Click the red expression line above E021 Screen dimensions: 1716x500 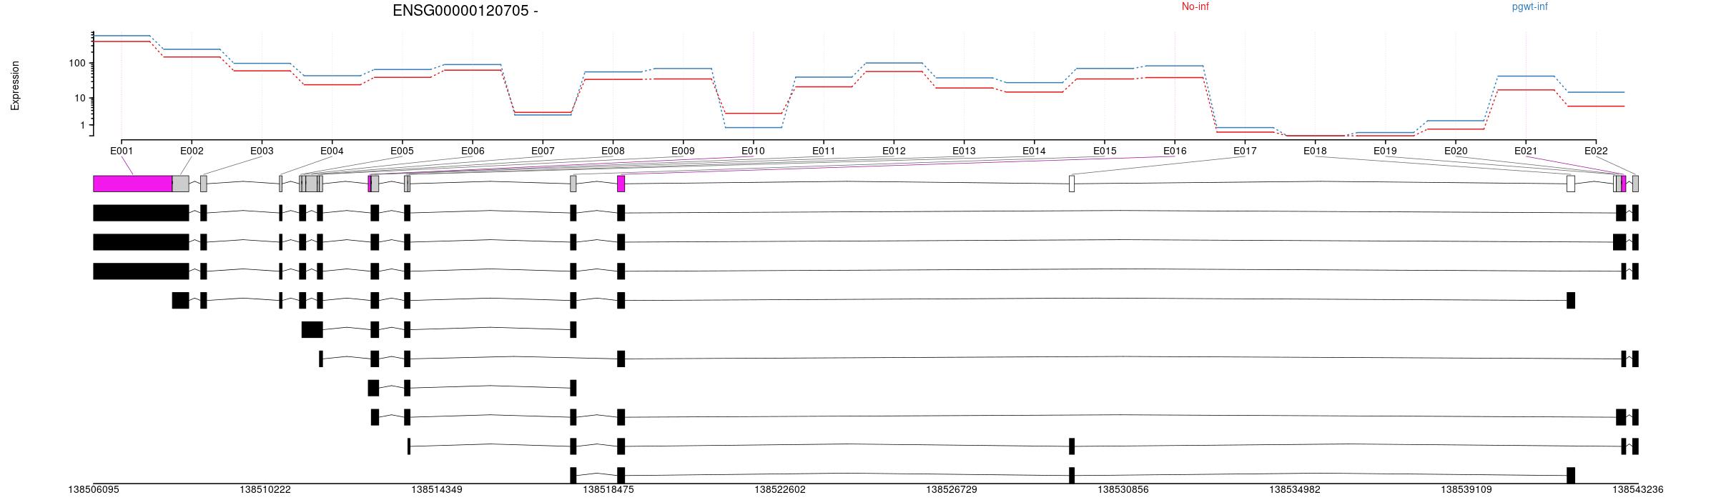tap(1526, 90)
